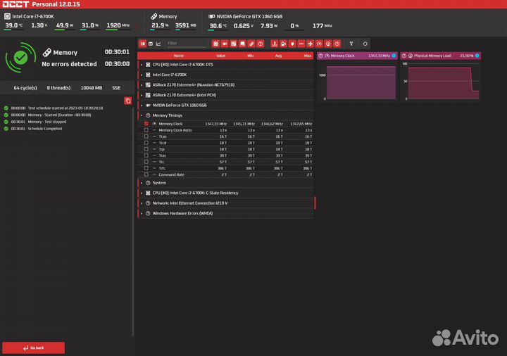Screen dimensions: 507x356
Task: Click the help icon on Memory Clock graph
Action: [321, 56]
